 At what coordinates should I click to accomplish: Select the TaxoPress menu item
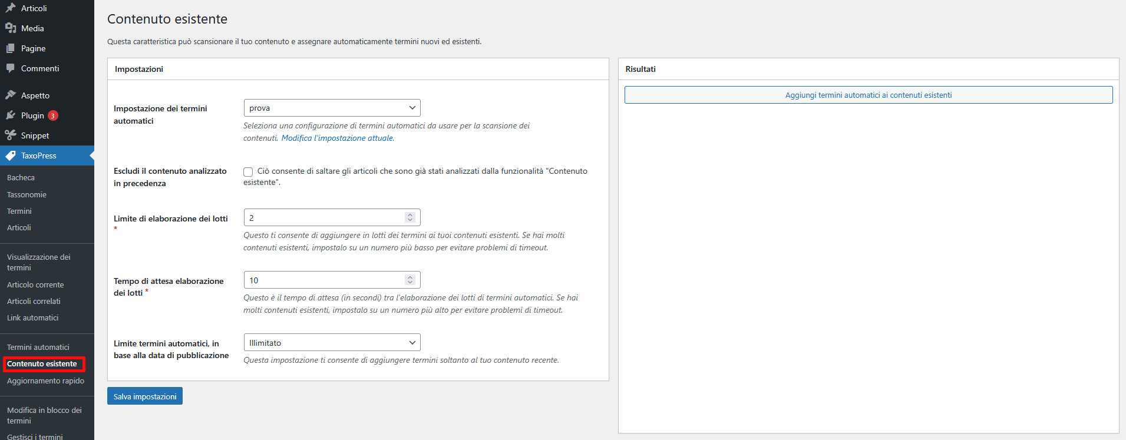coord(47,156)
